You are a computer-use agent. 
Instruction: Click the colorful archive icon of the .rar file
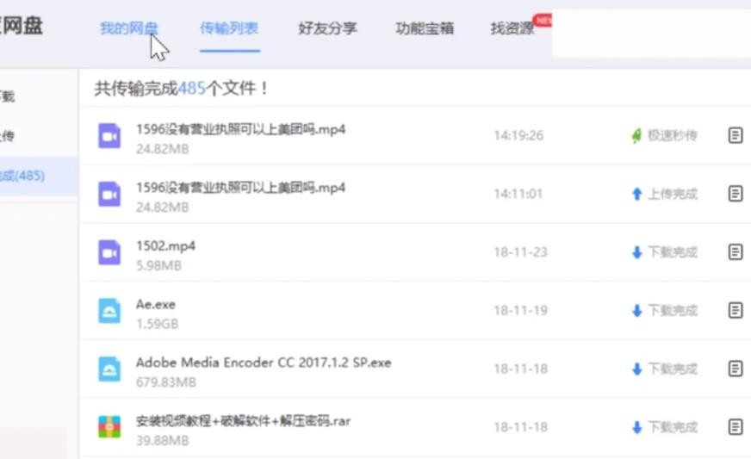tap(109, 427)
